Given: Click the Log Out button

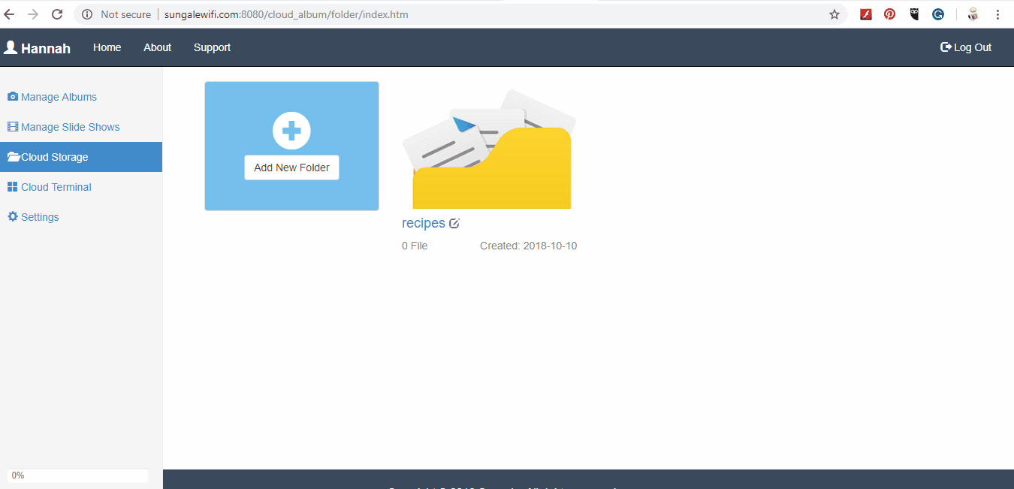Looking at the screenshot, I should click(x=966, y=47).
